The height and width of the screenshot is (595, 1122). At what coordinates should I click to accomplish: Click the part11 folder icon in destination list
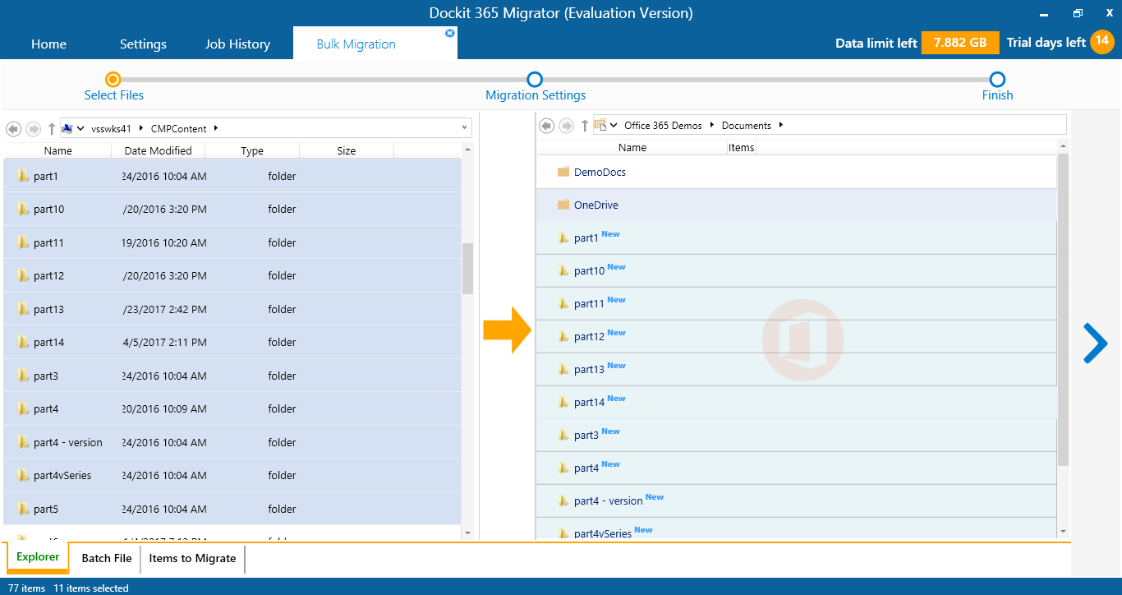pos(563,303)
